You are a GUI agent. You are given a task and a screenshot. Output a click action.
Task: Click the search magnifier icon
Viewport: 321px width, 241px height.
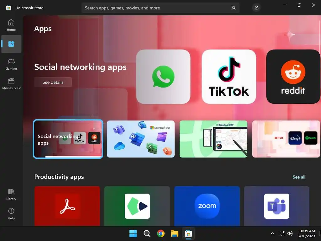[x=234, y=8]
